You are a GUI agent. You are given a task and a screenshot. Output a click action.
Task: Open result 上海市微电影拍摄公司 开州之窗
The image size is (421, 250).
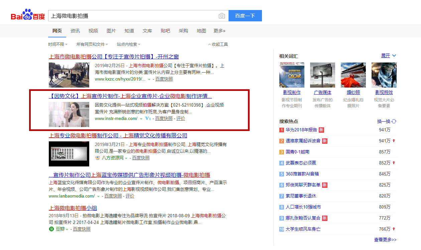[114, 57]
